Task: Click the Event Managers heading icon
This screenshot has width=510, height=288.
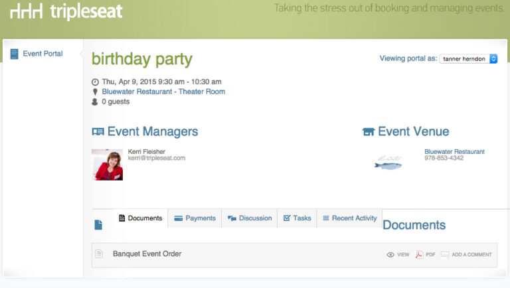Action: (98, 131)
